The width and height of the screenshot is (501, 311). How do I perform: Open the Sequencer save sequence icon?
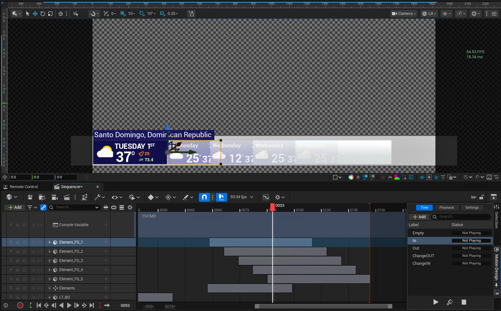[x=30, y=197]
